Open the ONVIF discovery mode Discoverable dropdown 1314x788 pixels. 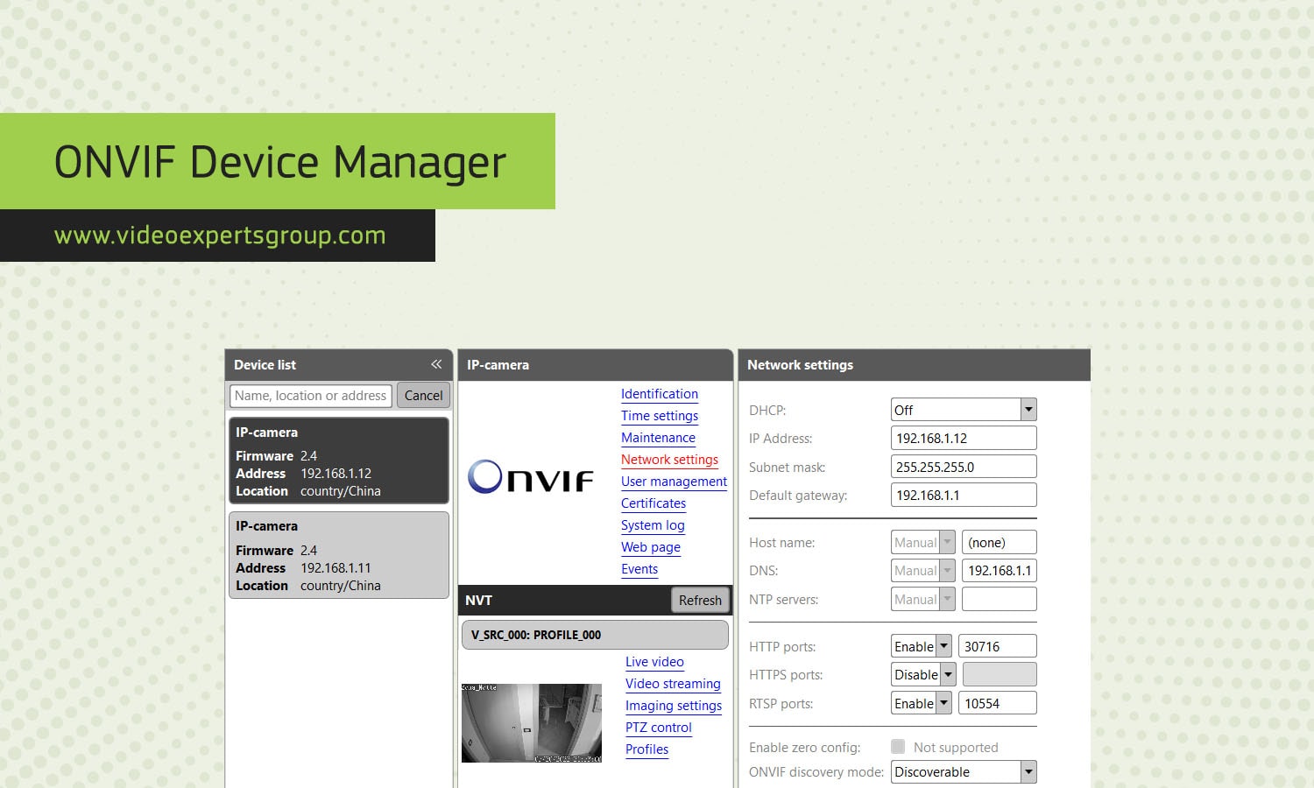coord(964,771)
